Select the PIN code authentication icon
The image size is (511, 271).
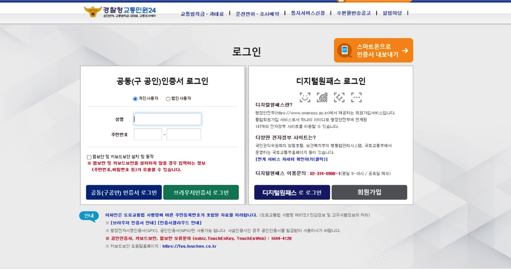point(356,97)
